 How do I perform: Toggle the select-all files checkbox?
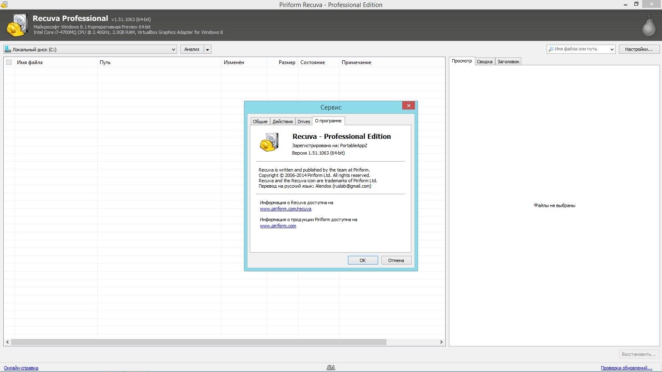pos(9,62)
